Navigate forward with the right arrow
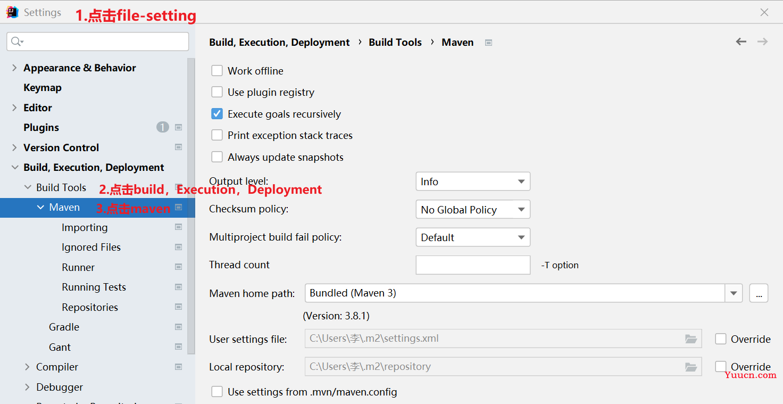This screenshot has width=783, height=404. 762,42
